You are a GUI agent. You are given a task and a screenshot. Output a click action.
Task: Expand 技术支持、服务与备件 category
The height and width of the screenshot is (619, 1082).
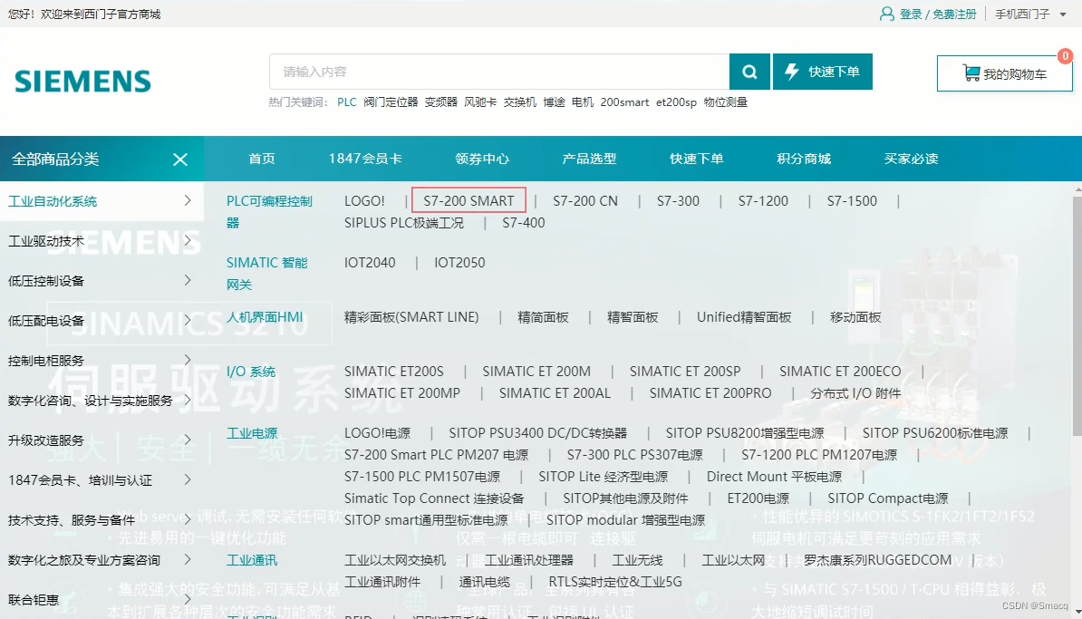coord(188,519)
